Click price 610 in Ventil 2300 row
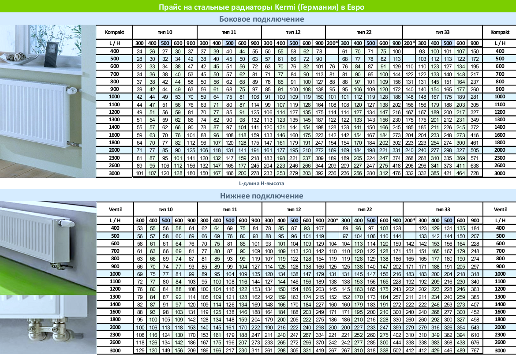The height and width of the screenshot is (355, 516). (x=475, y=335)
